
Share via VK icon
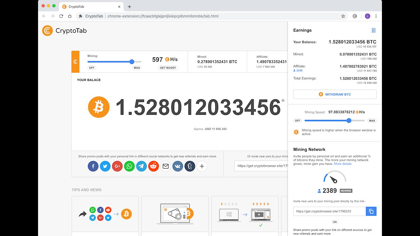(x=178, y=166)
